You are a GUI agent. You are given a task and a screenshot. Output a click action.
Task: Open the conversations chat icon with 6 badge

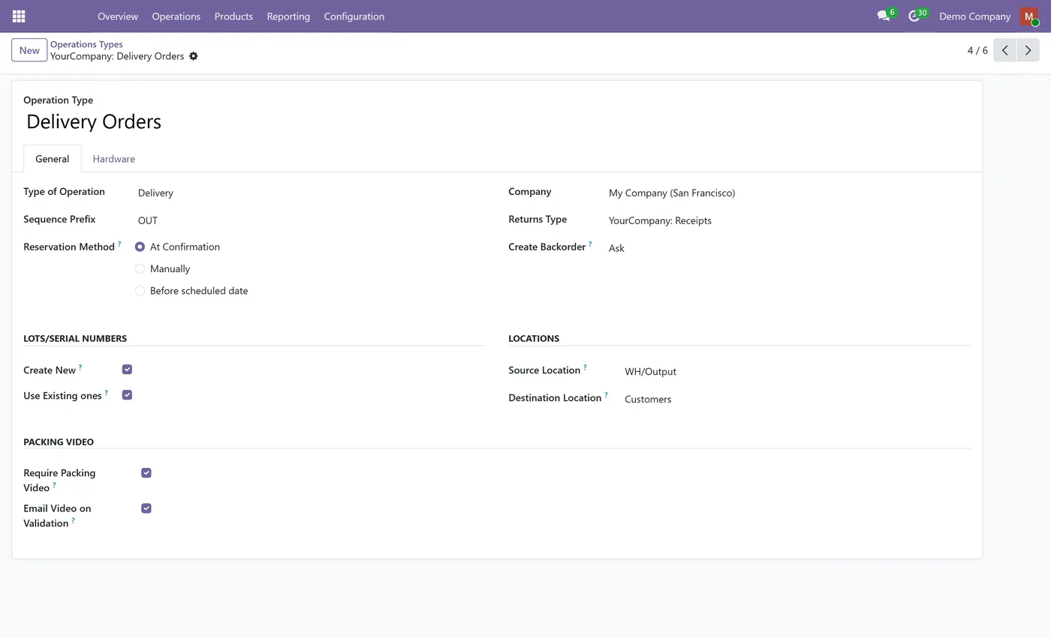coord(886,16)
